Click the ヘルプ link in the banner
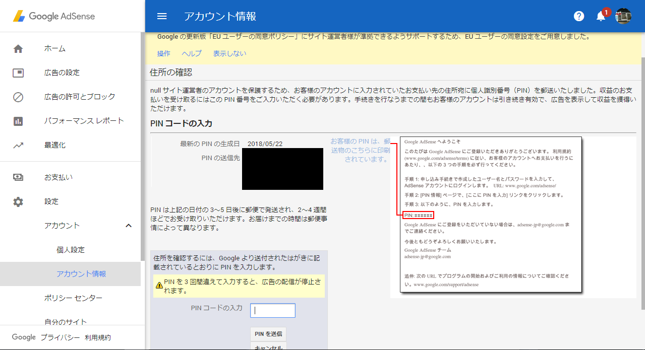 pyautogui.click(x=192, y=53)
